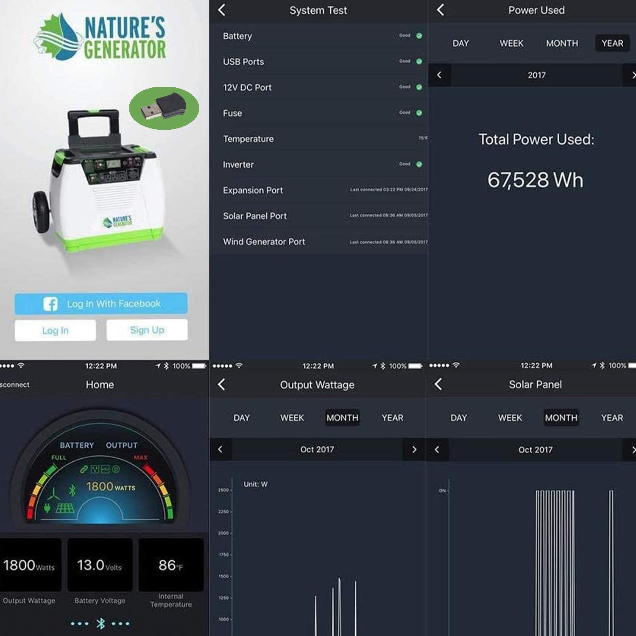Open YEAR tab in Output Wattage

pyautogui.click(x=393, y=418)
